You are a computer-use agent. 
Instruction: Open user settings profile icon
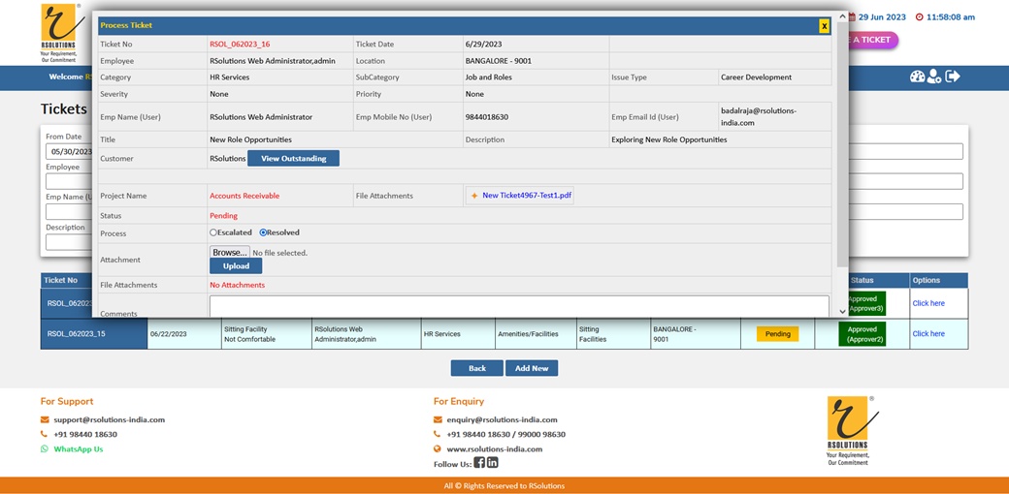[x=934, y=77]
